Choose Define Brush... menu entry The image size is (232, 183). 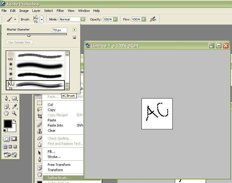(63, 178)
